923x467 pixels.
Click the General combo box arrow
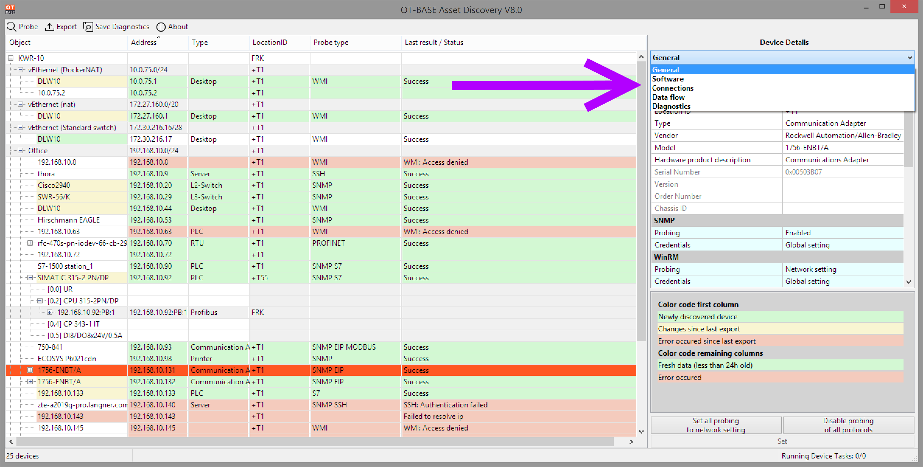pyautogui.click(x=909, y=57)
